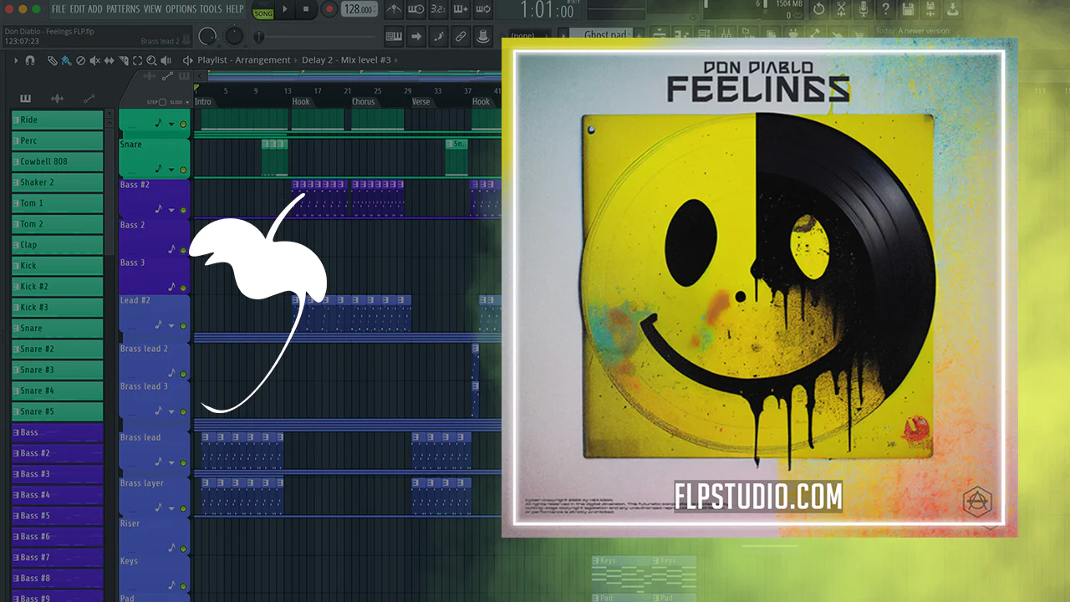
Task: Mute the Bass 3 playlist track
Action: (x=183, y=288)
